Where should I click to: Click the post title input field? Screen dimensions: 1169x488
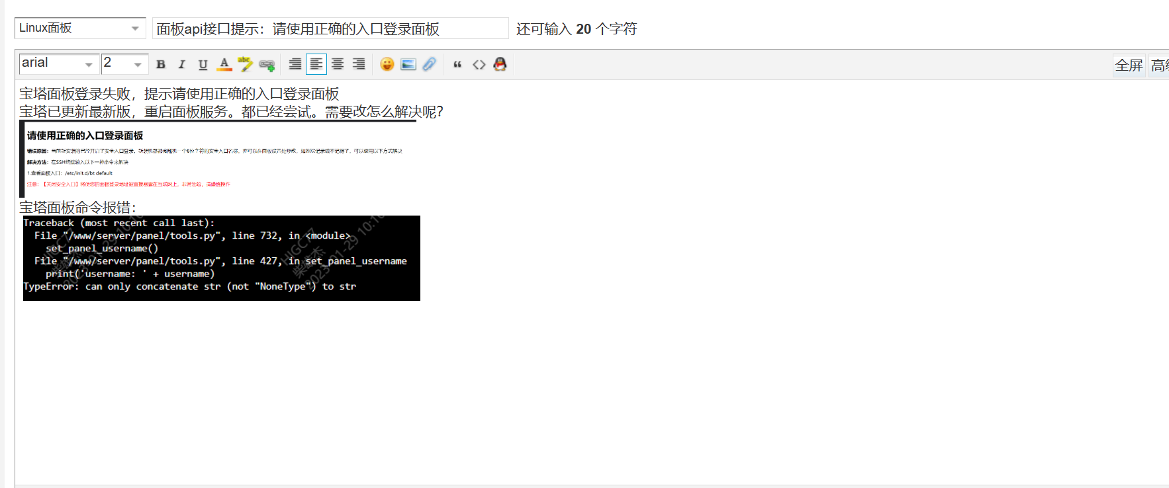330,28
